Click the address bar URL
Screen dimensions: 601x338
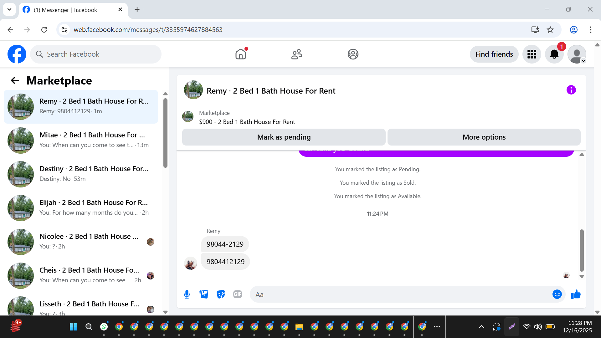148,29
